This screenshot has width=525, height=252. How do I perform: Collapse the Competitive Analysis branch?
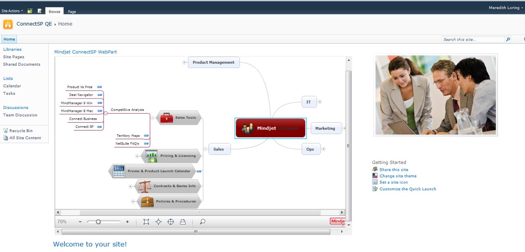(x=106, y=113)
